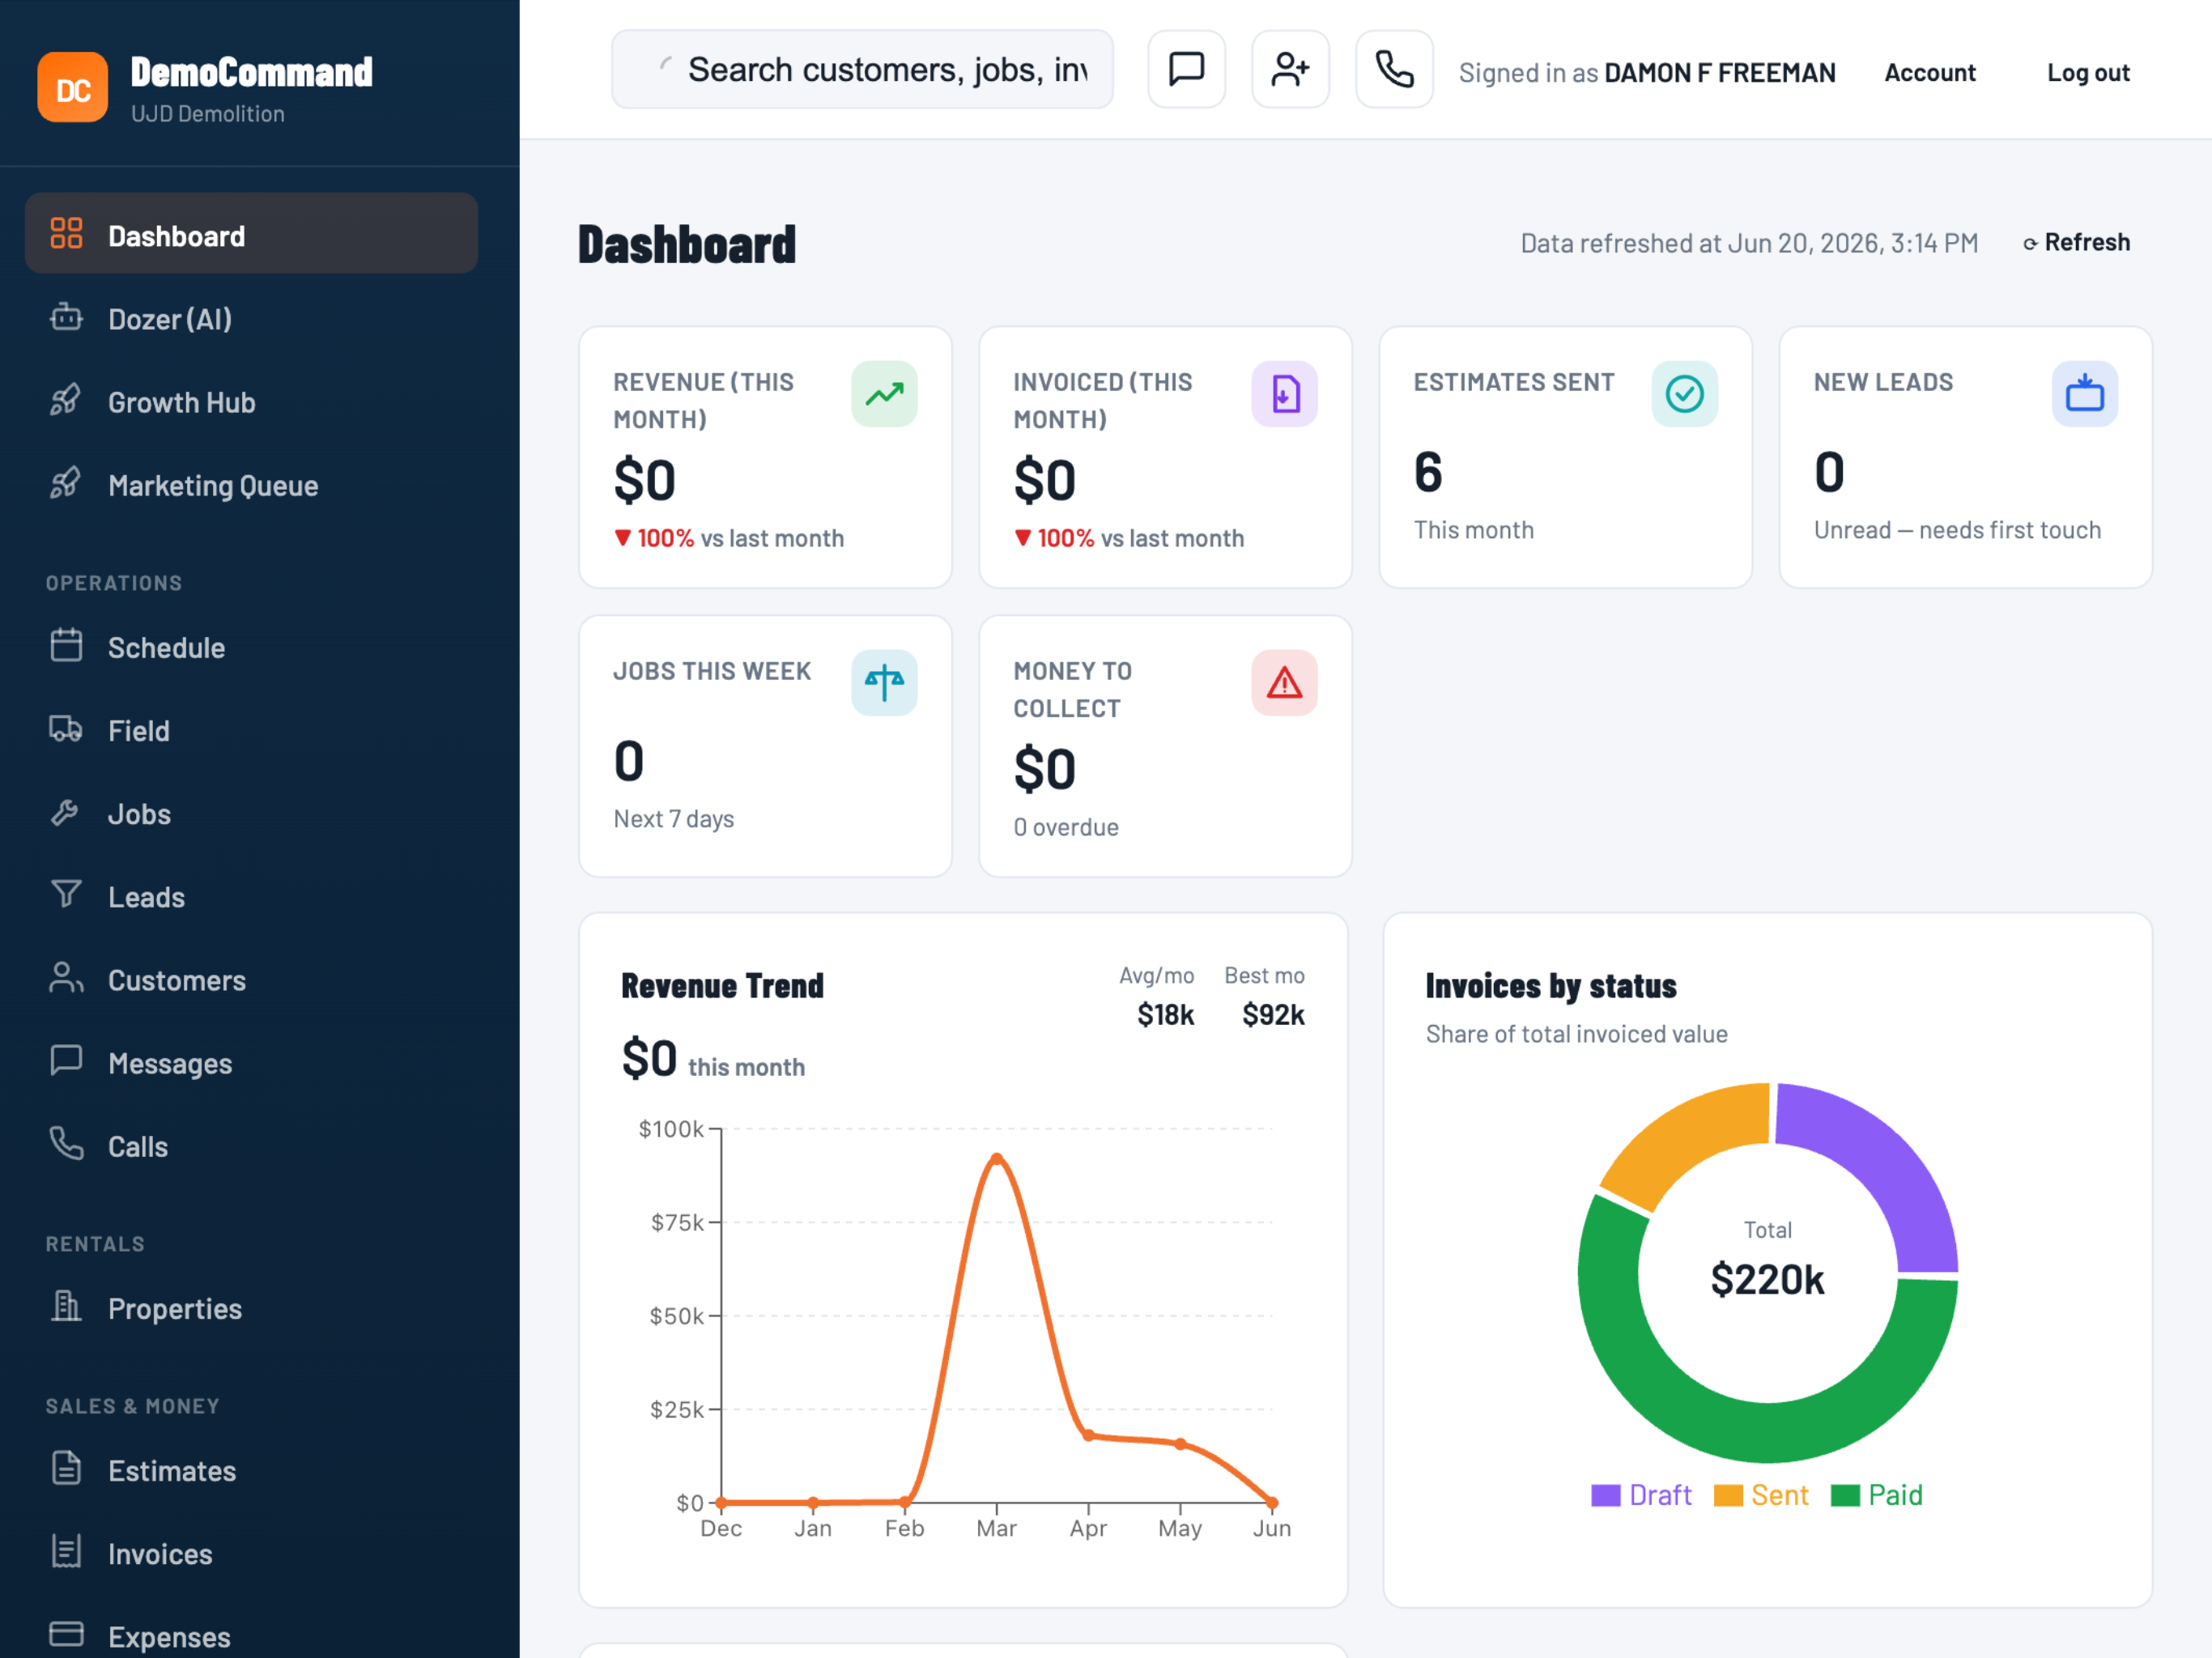Click the Growth Hub rocket icon
2212x1658 pixels.
click(x=66, y=400)
